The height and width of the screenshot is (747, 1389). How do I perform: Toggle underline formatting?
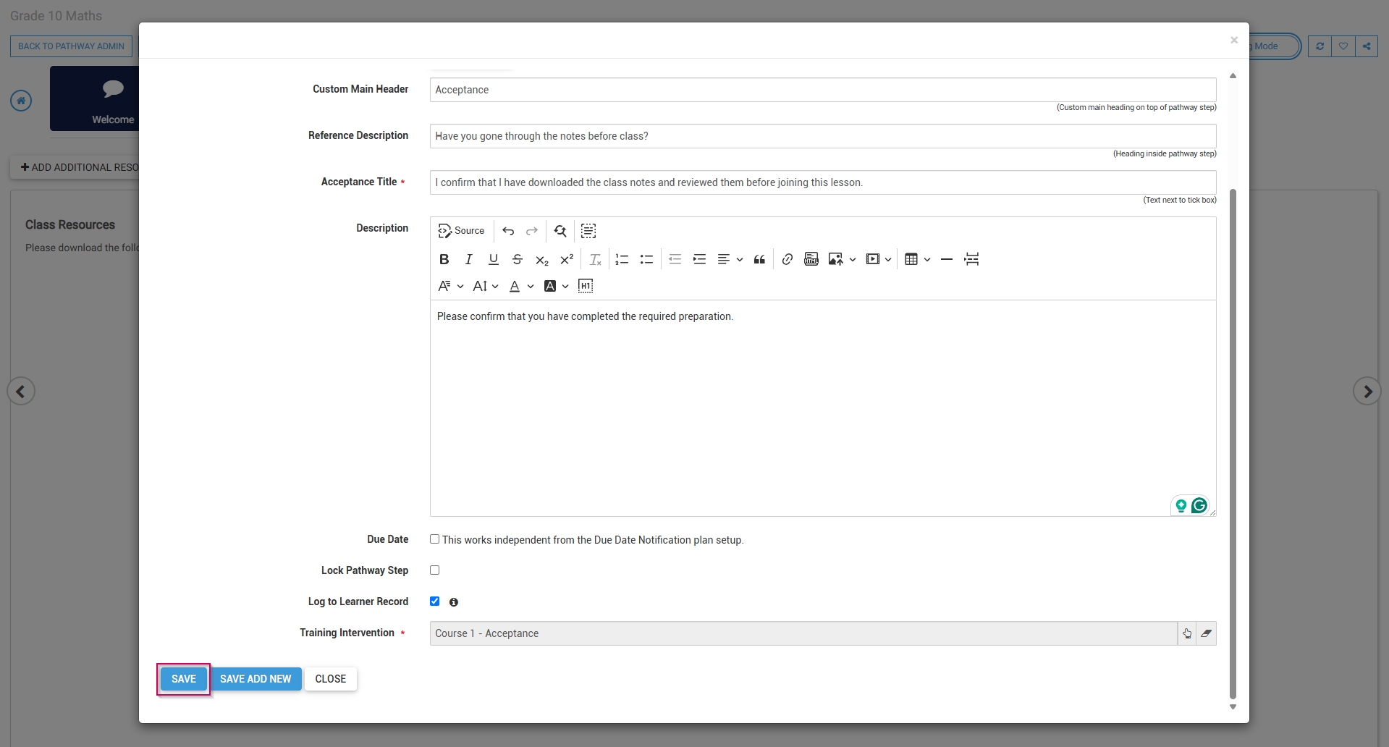coord(494,259)
